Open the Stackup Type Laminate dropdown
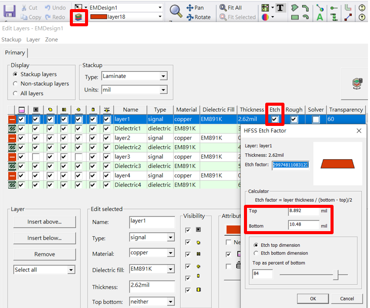 163,76
